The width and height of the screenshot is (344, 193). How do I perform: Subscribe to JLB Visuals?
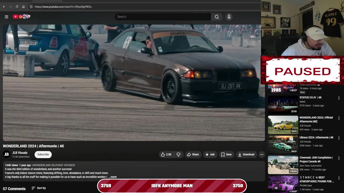pyautogui.click(x=43, y=154)
